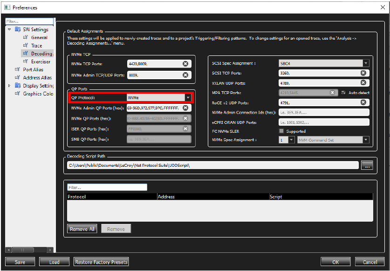This screenshot has width=390, height=271.
Task: Clear the SCSI TCP Ports field
Action: pos(363,73)
